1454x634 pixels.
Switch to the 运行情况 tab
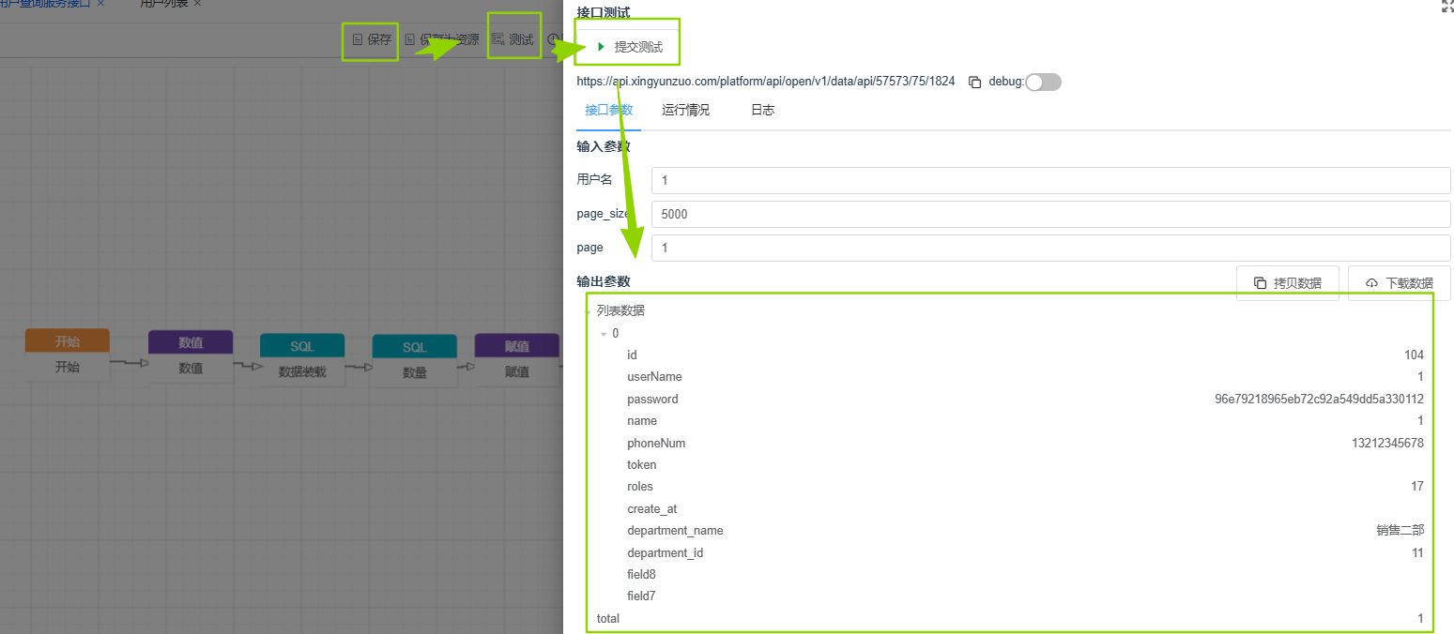[x=685, y=110]
